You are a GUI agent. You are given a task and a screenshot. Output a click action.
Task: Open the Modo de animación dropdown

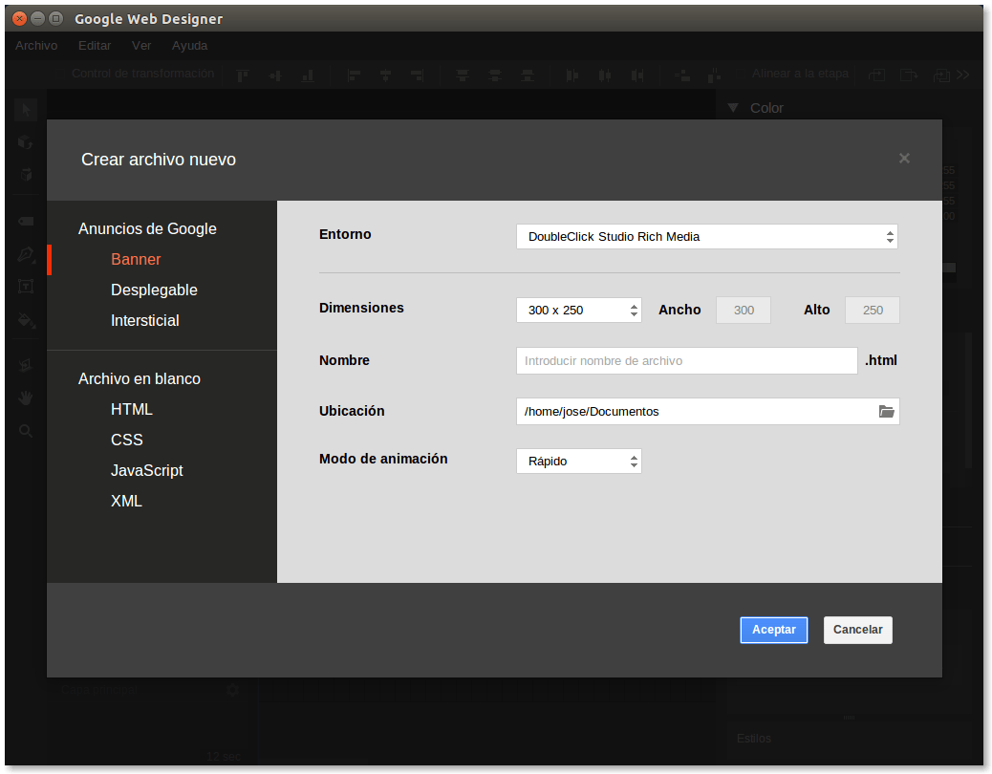(x=578, y=462)
